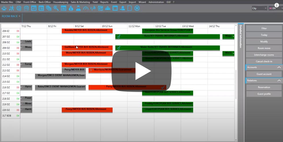Open the Master files menu
The width and height of the screenshot is (283, 142).
pyautogui.click(x=7, y=2)
